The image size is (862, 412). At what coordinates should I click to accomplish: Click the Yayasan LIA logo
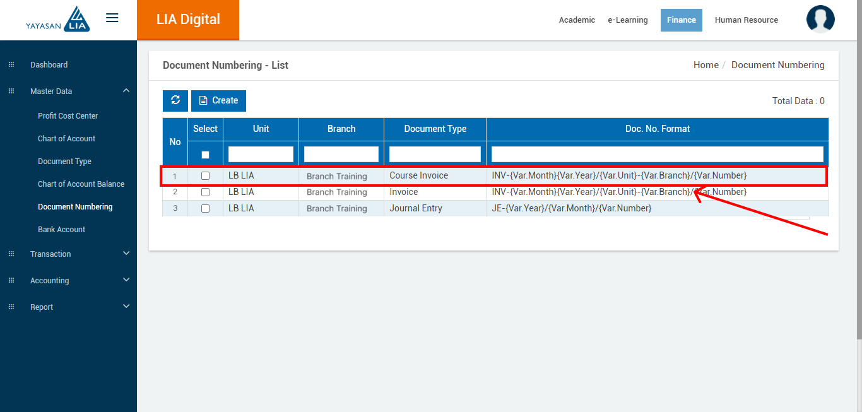coord(58,20)
